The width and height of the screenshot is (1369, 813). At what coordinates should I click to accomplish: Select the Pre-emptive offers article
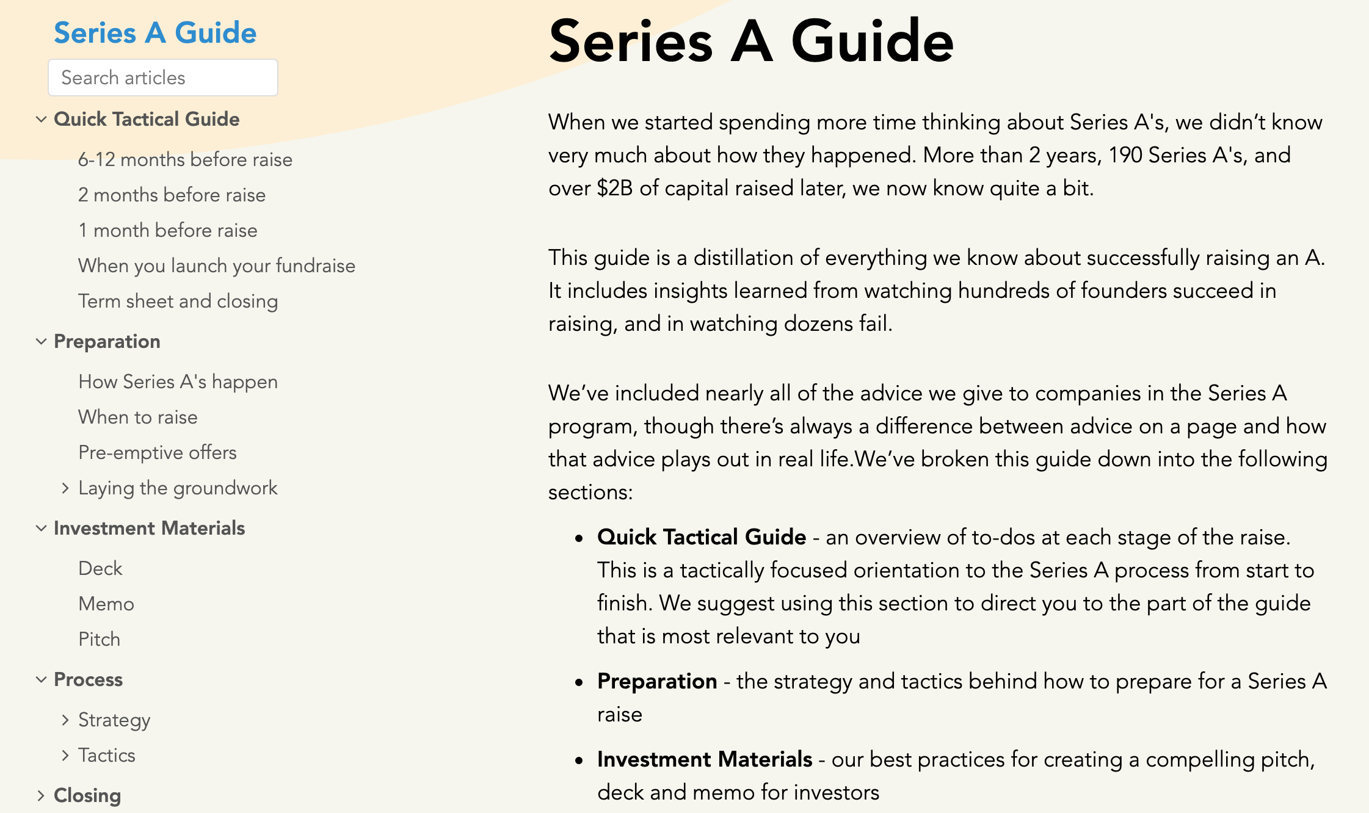click(x=157, y=453)
